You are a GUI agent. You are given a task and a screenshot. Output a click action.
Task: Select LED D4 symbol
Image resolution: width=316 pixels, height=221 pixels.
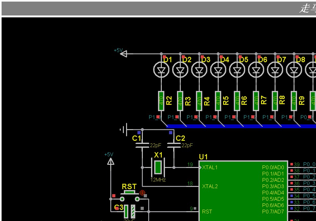coord(218,70)
